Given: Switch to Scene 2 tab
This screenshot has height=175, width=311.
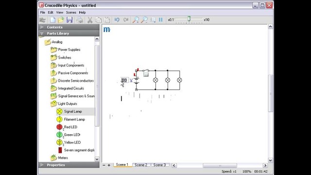Looking at the screenshot, I should point(141,165).
